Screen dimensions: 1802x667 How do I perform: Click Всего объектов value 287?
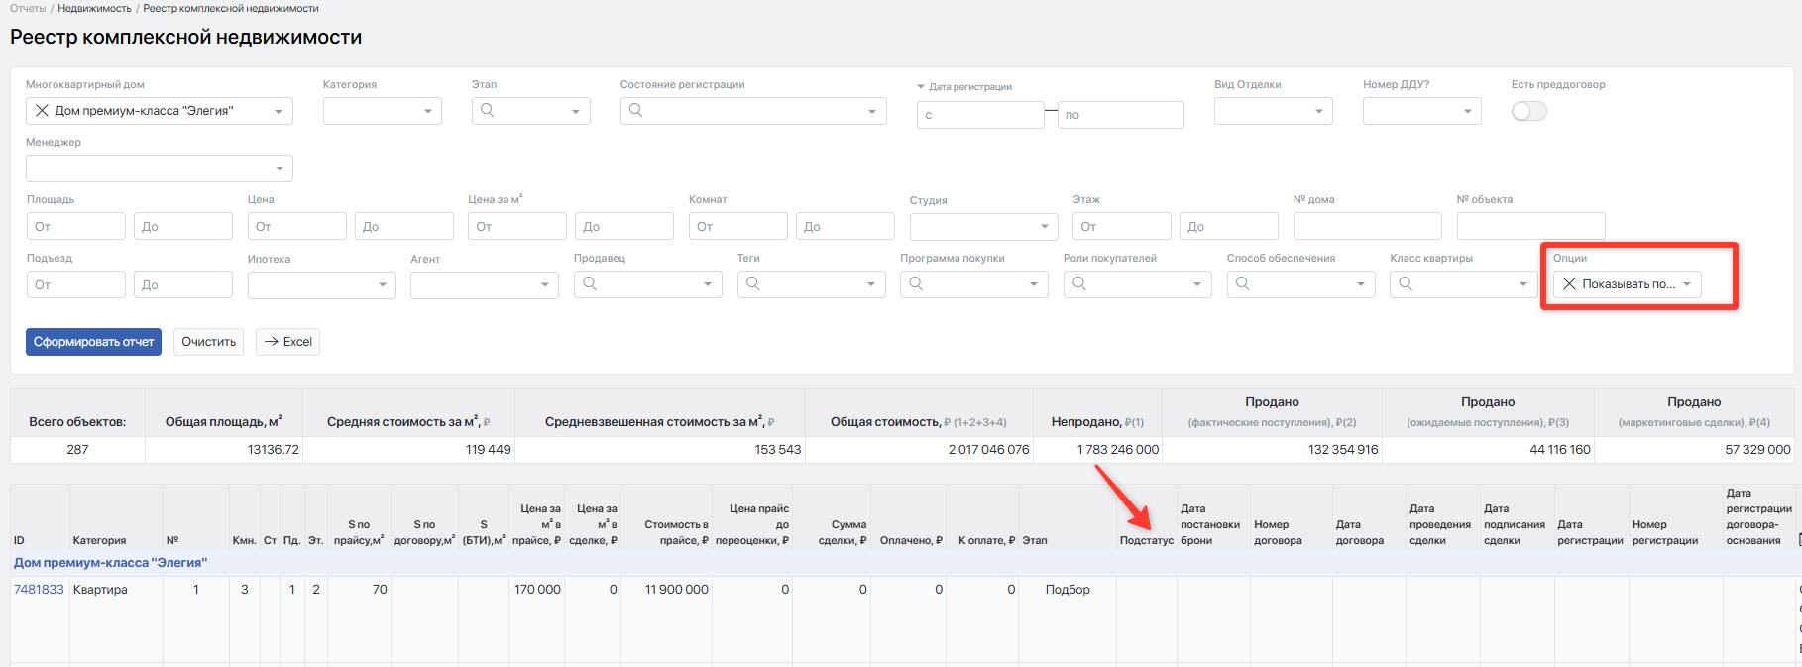click(77, 449)
